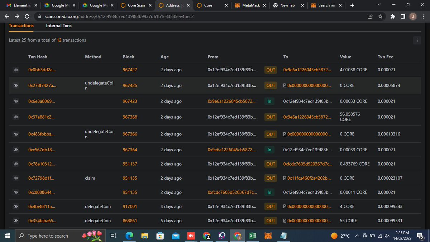430x242 pixels.
Task: Close the New Tab browser tab
Action: click(x=302, y=5)
